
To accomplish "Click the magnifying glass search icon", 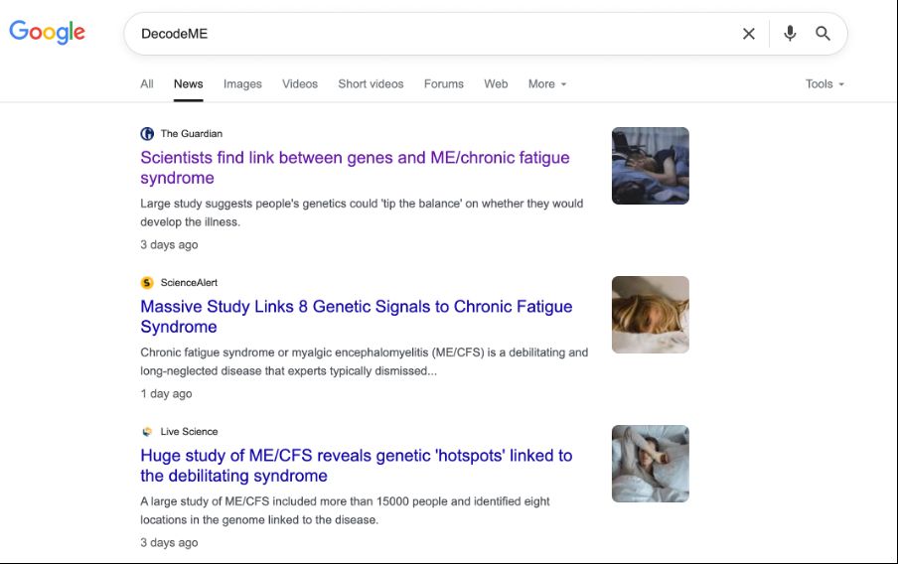I will (x=823, y=34).
